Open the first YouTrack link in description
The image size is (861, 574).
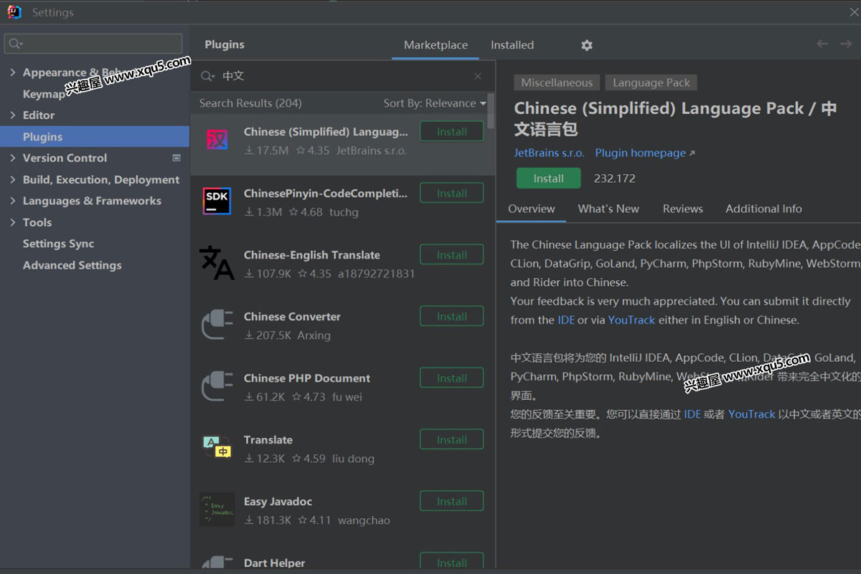[631, 320]
